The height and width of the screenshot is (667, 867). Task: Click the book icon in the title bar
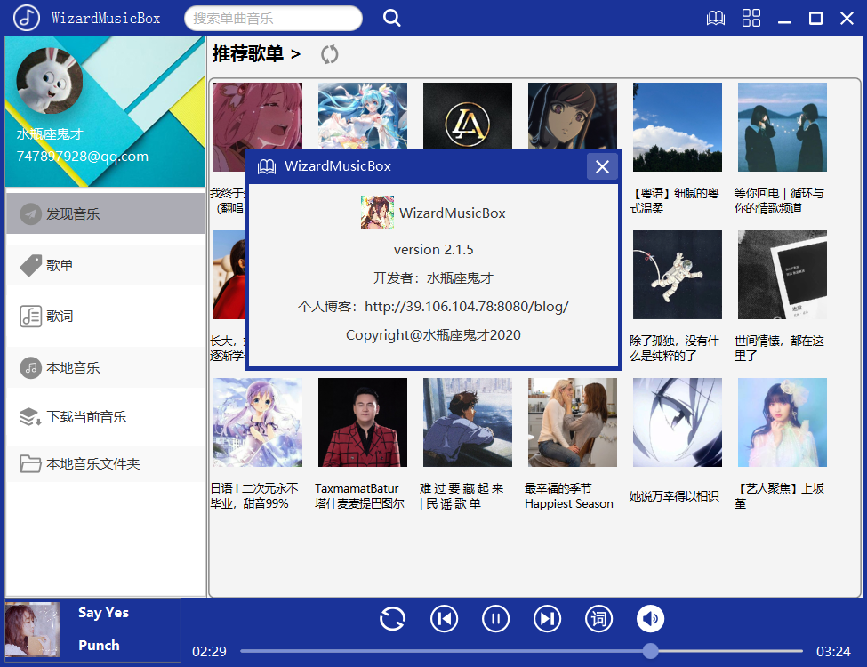pyautogui.click(x=716, y=18)
